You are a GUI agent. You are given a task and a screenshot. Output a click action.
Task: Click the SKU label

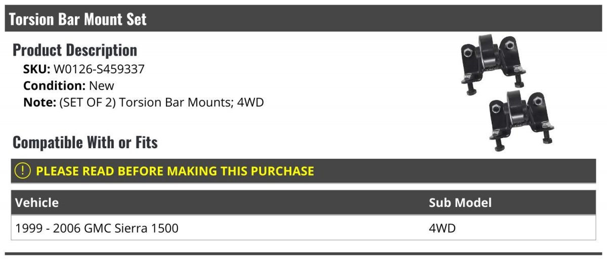[37, 69]
